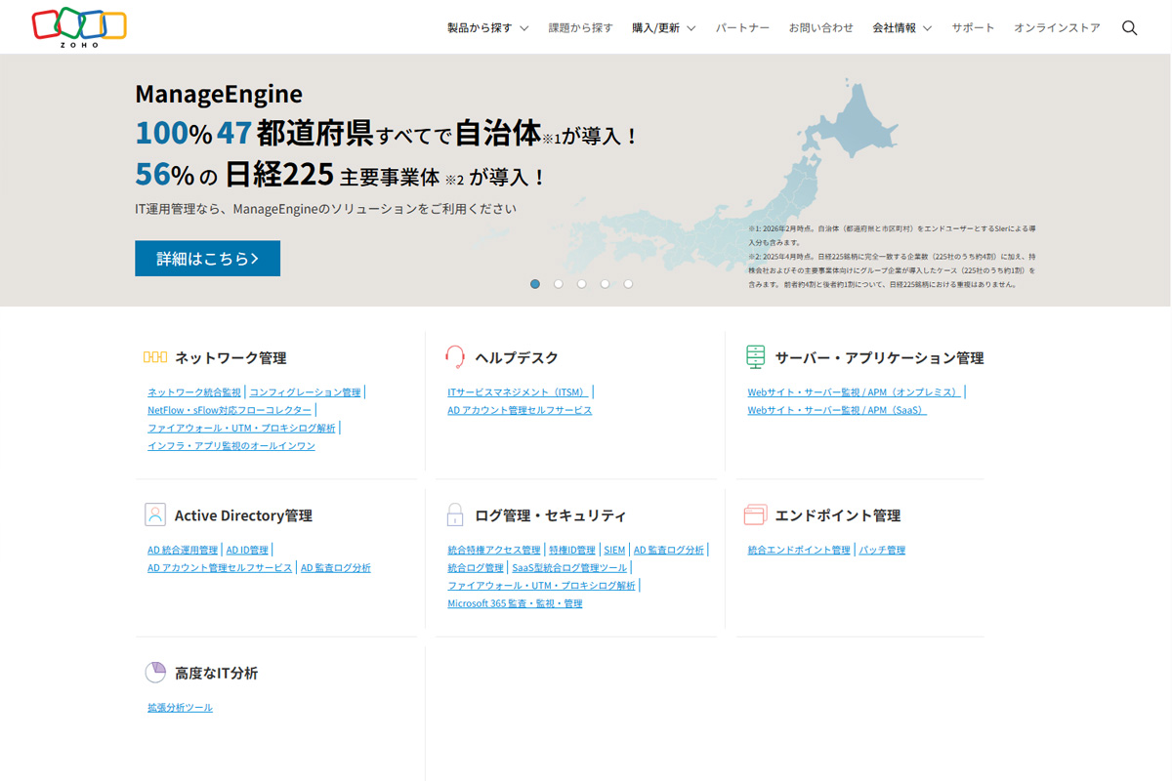Screen dimensions: 1172x781
Task: Click the log management padlock icon
Action: click(x=455, y=514)
